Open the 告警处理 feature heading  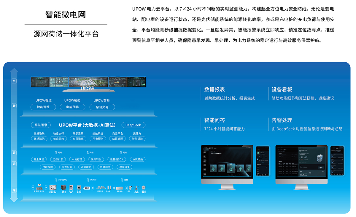[x=282, y=120]
